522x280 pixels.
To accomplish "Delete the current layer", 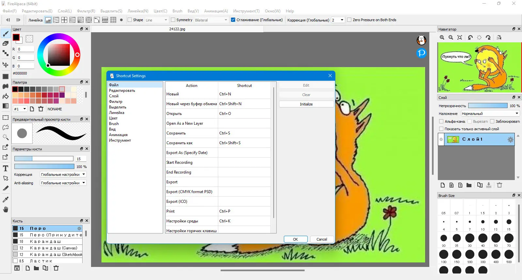I will click(499, 185).
